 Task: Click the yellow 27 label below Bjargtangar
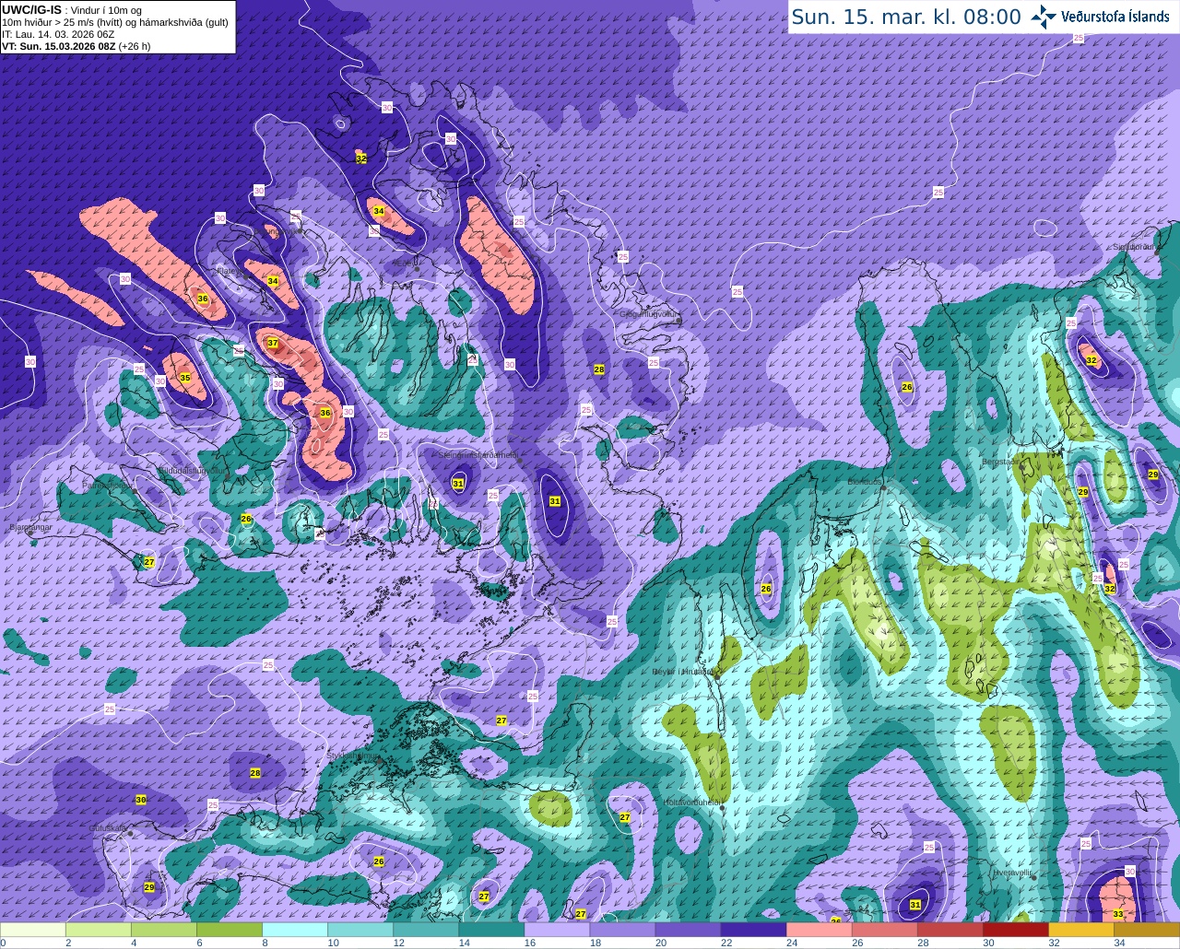point(149,562)
